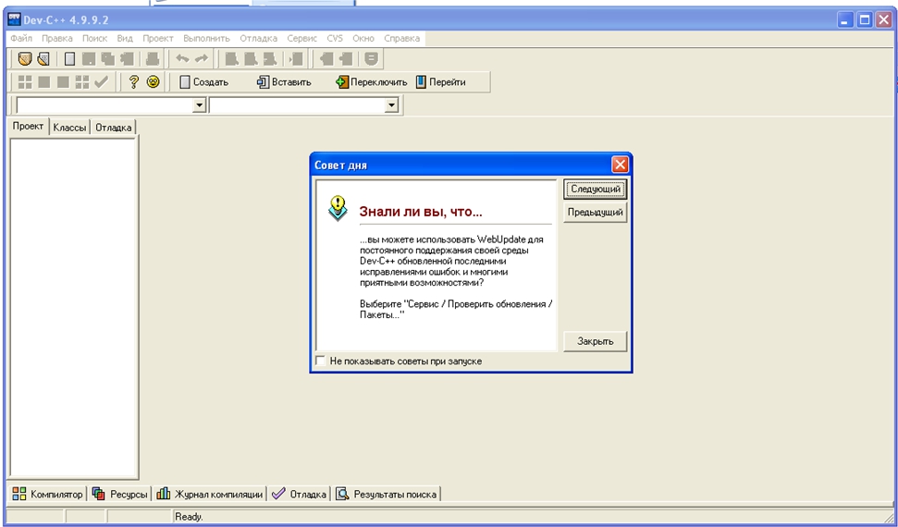Click the blank page New Source File icon

(x=69, y=58)
